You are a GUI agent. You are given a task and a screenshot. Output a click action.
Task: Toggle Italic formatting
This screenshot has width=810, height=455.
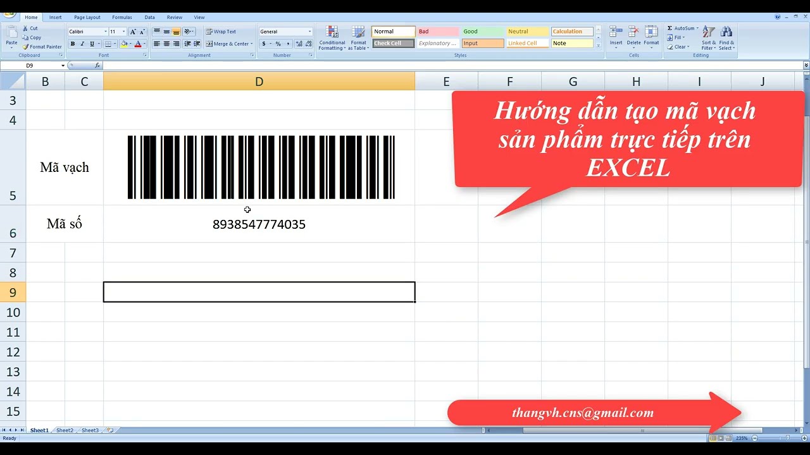point(82,44)
